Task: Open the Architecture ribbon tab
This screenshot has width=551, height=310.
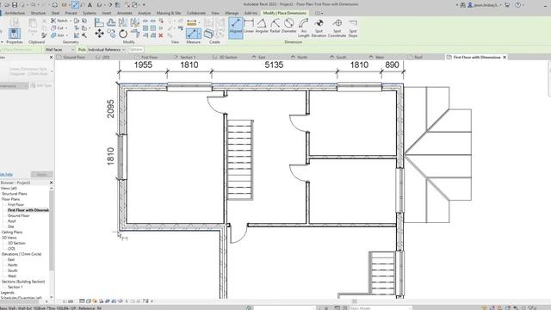Action: coord(15,13)
